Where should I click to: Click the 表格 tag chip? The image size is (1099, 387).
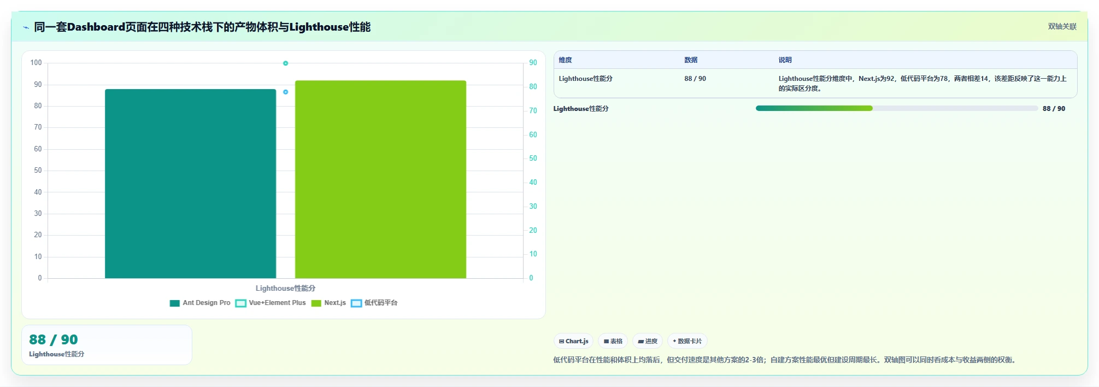pos(613,341)
